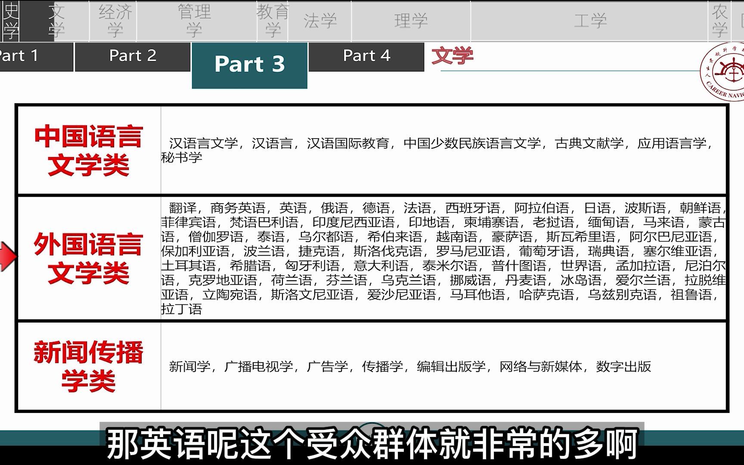The image size is (744, 465).
Task: Click 菲律宾语 in foreign languages list
Action: click(x=189, y=223)
